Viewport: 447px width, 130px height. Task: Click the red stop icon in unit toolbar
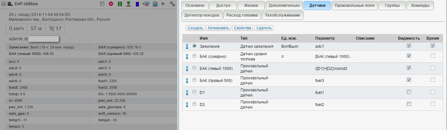(x=111, y=4)
